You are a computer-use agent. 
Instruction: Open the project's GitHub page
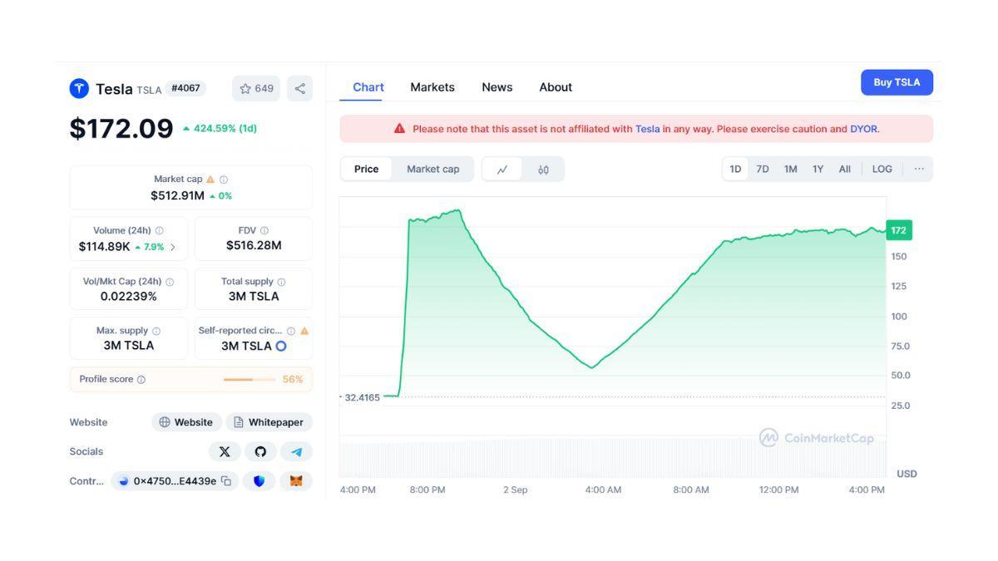260,451
